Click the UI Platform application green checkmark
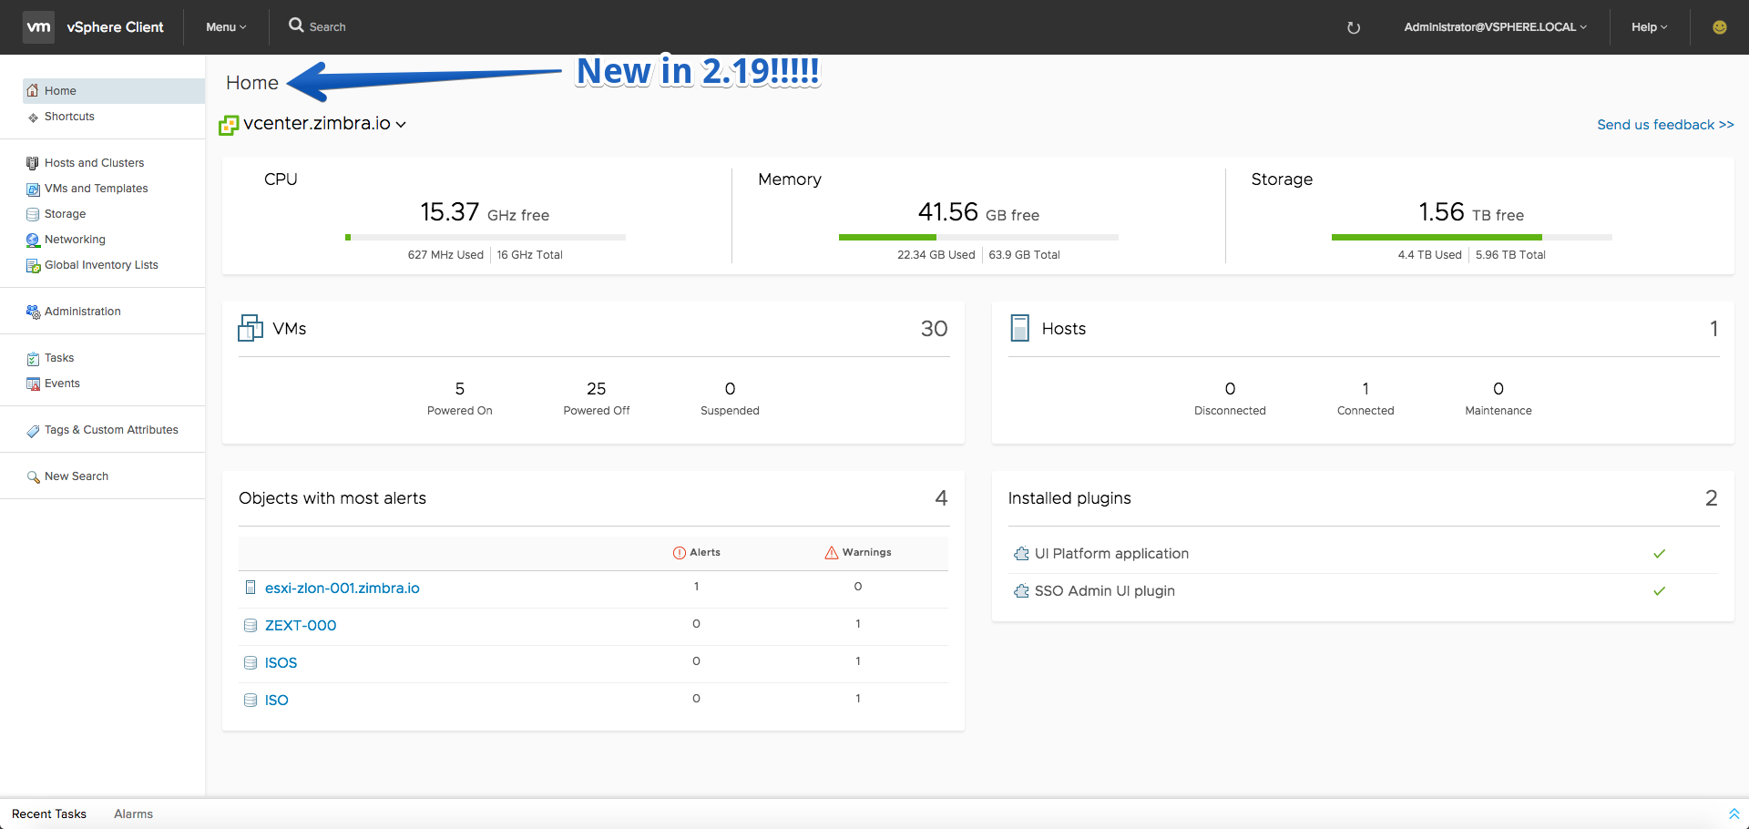This screenshot has width=1749, height=829. (1660, 554)
